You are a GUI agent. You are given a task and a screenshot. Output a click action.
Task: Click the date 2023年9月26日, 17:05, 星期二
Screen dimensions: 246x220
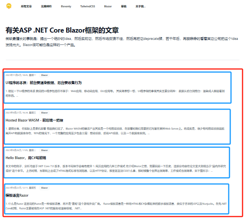[21, 150]
